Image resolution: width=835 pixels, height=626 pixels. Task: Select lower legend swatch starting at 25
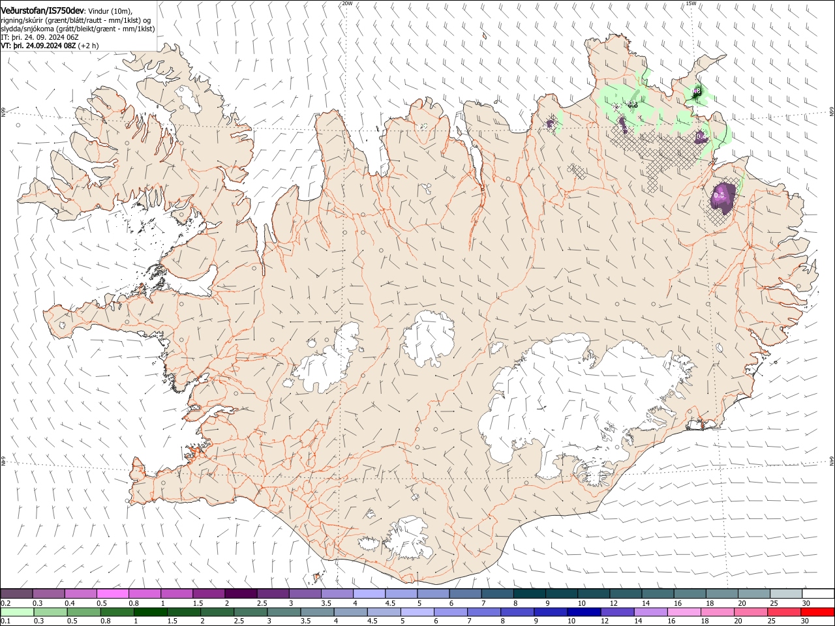point(783,612)
